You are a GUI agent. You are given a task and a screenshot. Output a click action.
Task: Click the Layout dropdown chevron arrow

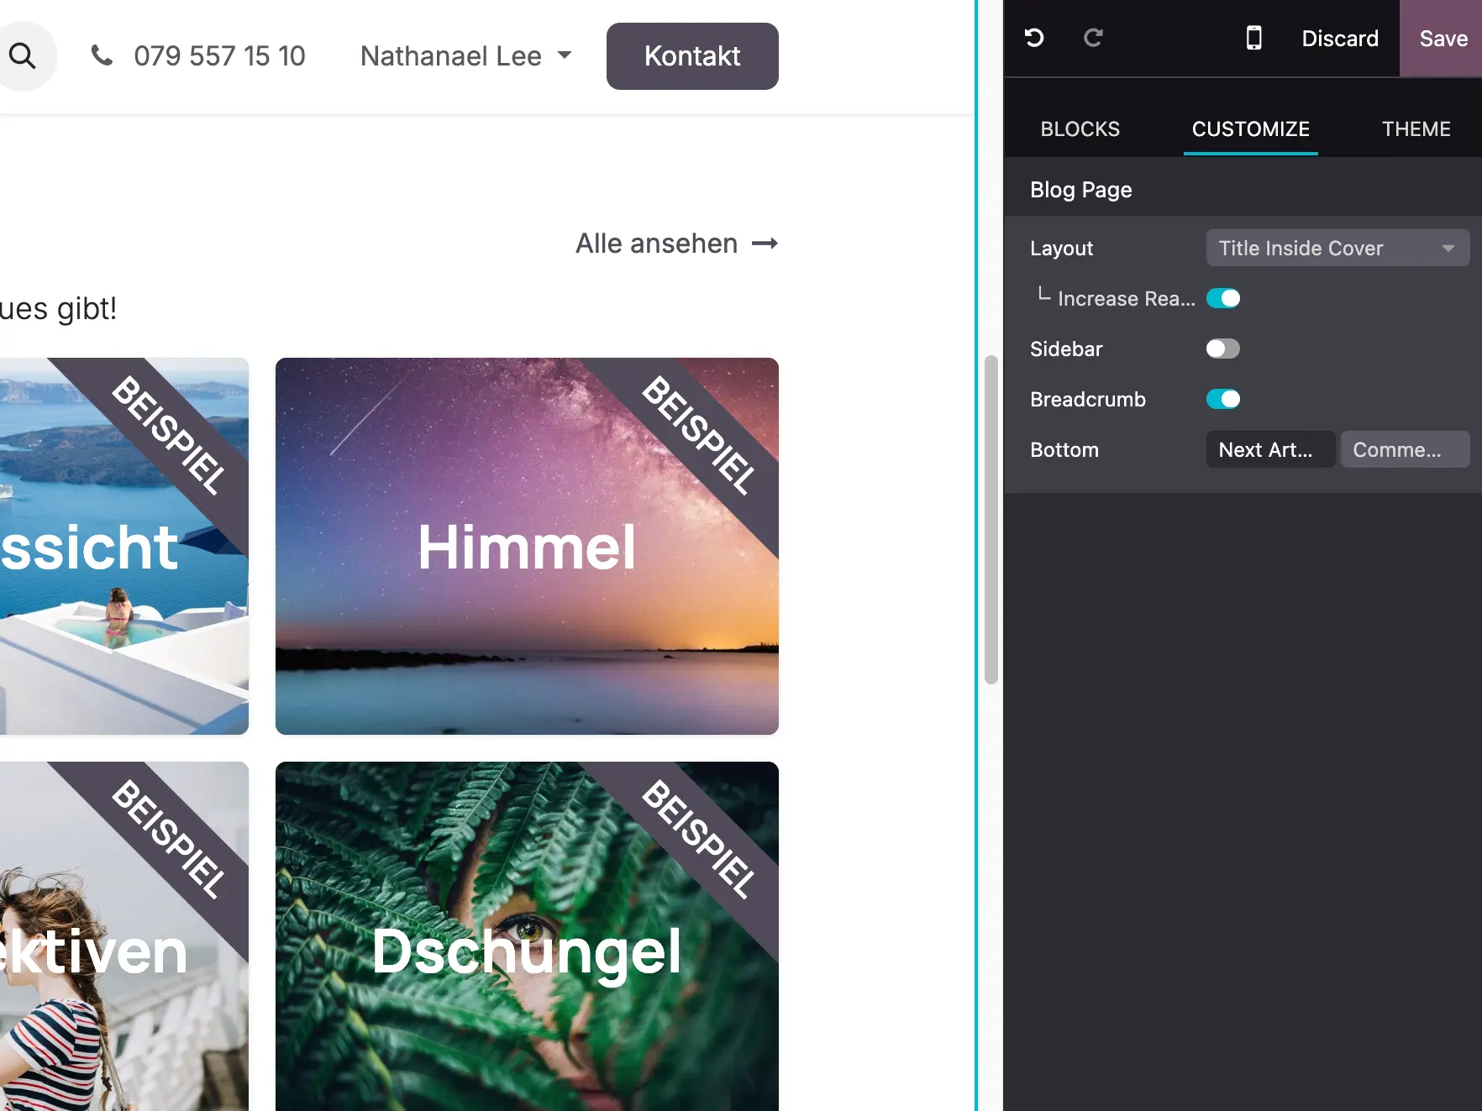(1448, 248)
